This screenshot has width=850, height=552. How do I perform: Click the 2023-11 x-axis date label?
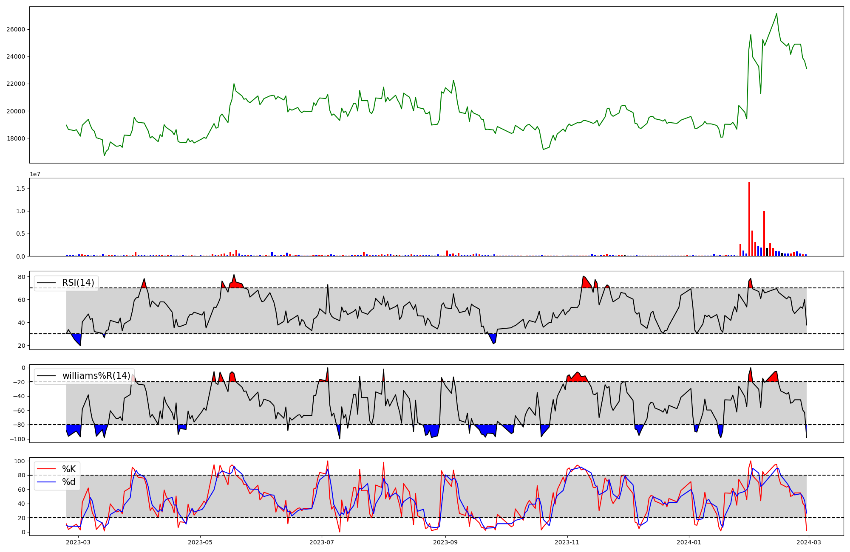[567, 542]
